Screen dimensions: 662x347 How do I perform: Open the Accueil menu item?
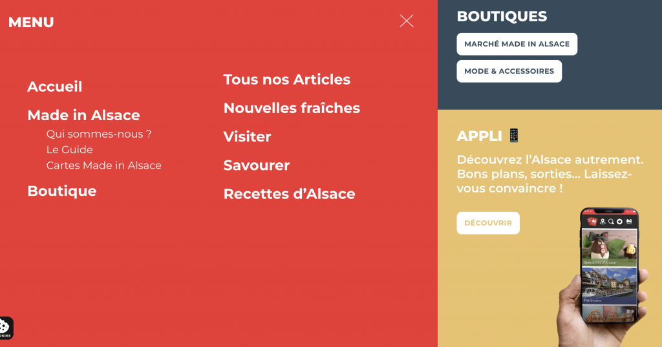[x=55, y=87]
